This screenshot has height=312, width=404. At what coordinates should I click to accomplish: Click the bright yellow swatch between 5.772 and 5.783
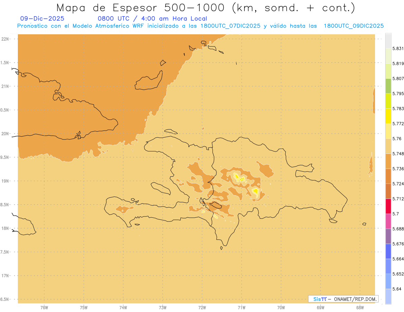point(388,116)
